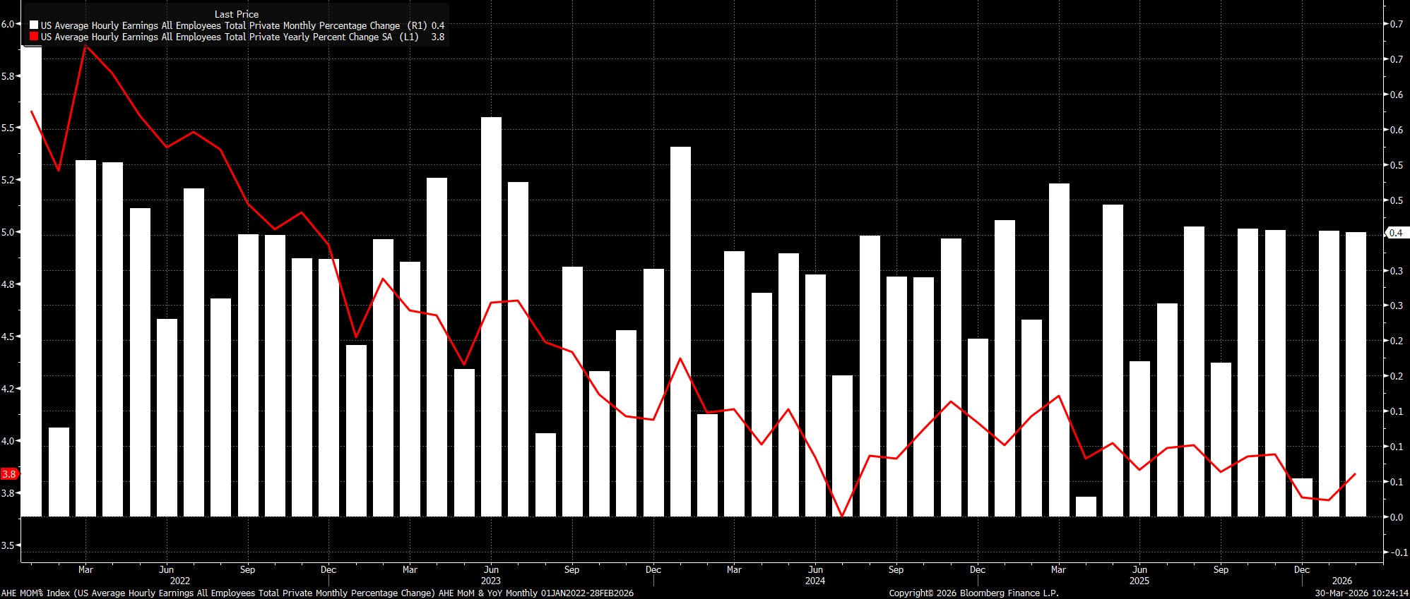Viewport: 1410px width, 599px height.
Task: Click the tallest white bar at far left
Action: click(31, 282)
